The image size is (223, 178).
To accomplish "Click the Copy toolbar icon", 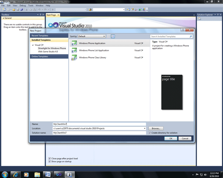I will (x=30, y=10).
